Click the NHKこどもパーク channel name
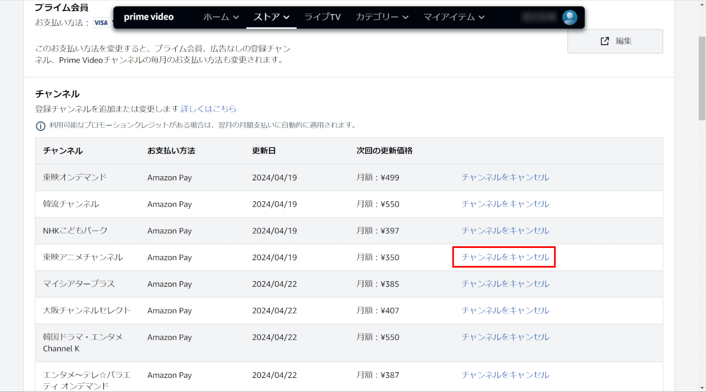 [75, 230]
